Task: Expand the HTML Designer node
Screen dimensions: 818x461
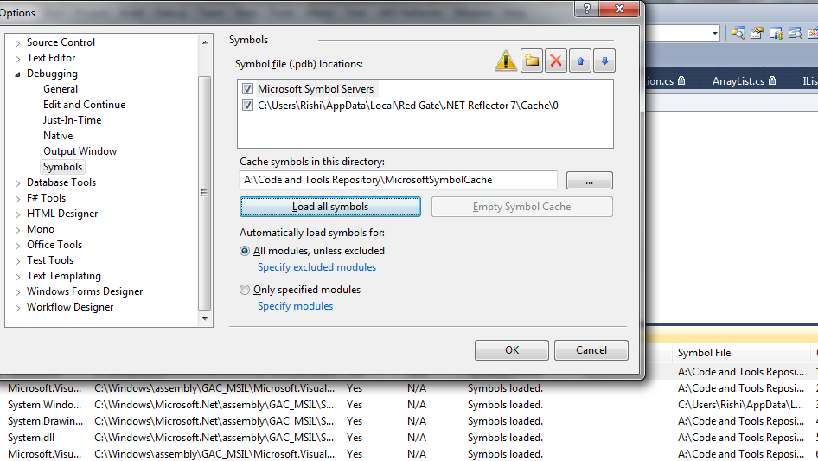Action: click(x=17, y=214)
